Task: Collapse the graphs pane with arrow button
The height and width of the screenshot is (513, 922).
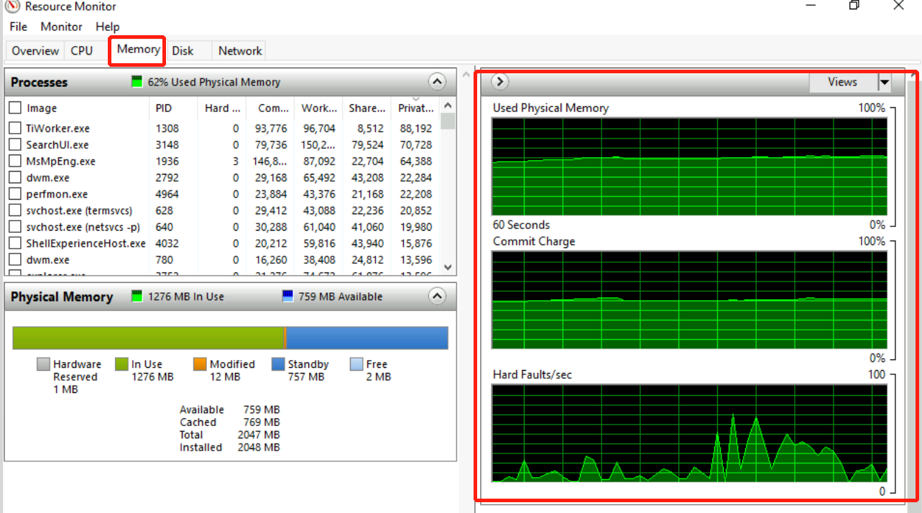Action: pos(499,82)
